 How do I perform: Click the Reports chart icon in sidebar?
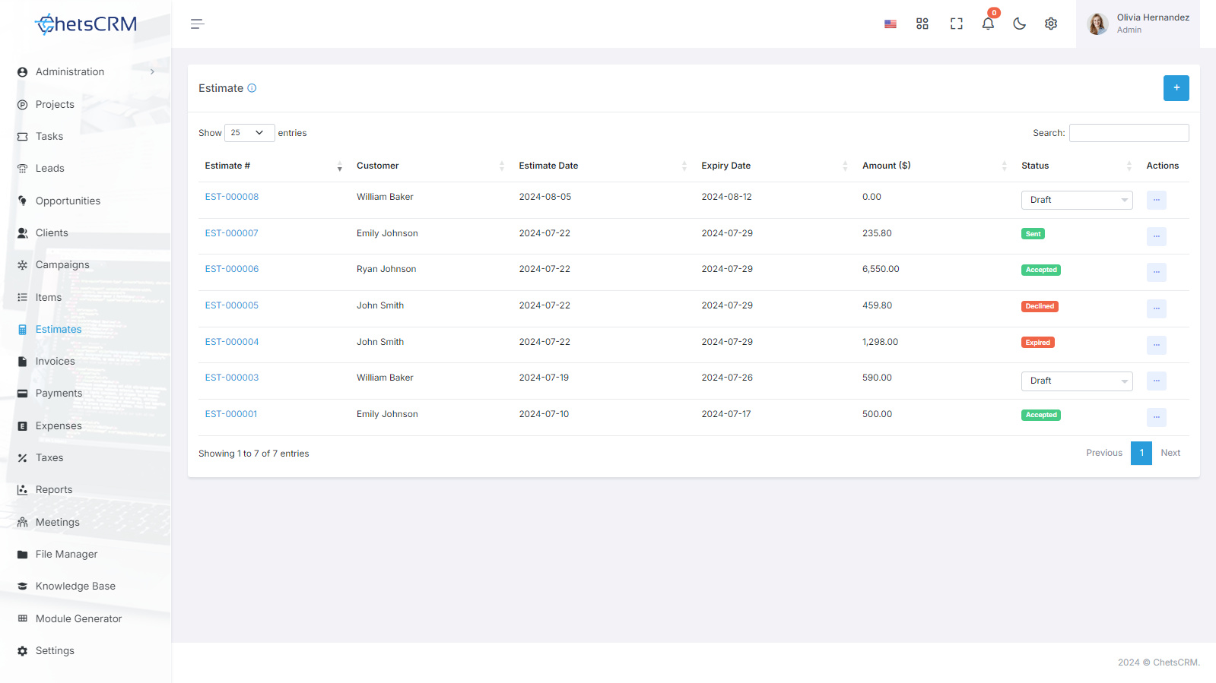22,490
